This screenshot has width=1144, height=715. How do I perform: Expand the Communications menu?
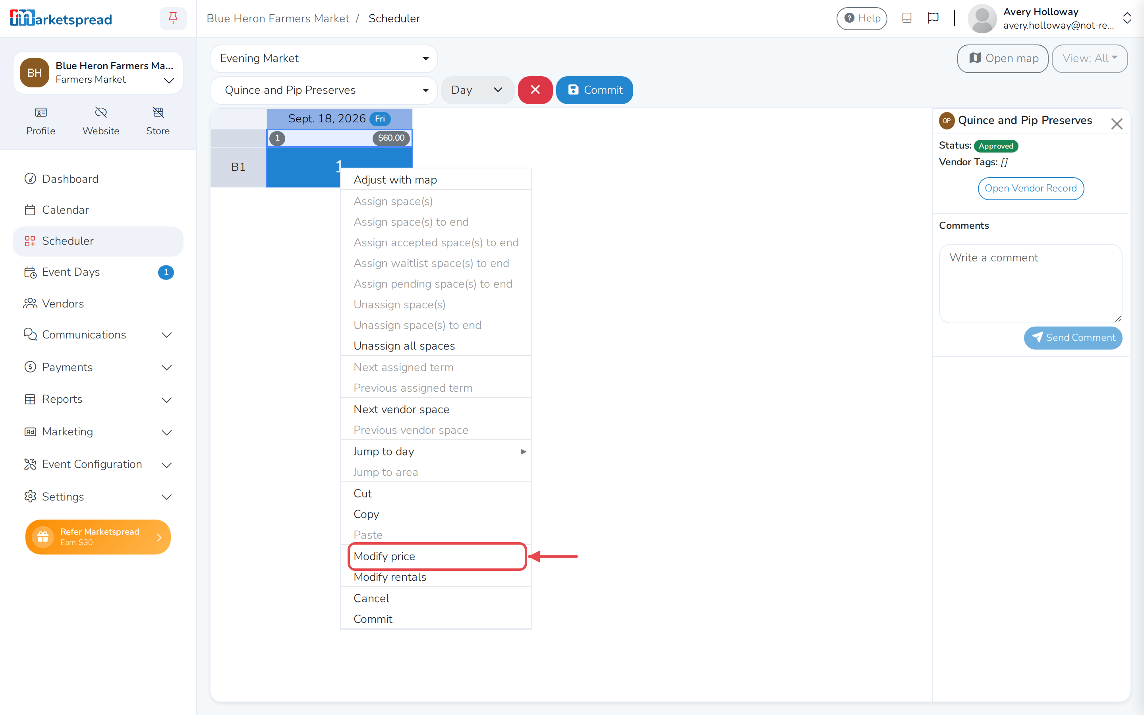(x=98, y=335)
